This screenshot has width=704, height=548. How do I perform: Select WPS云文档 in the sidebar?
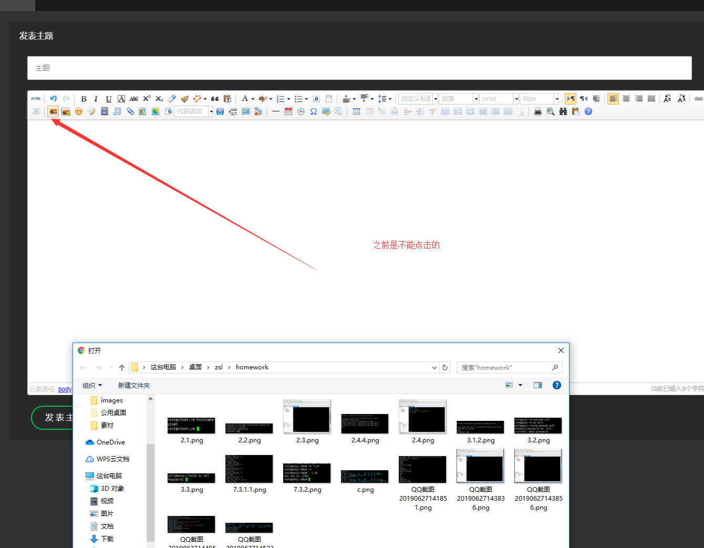click(108, 459)
